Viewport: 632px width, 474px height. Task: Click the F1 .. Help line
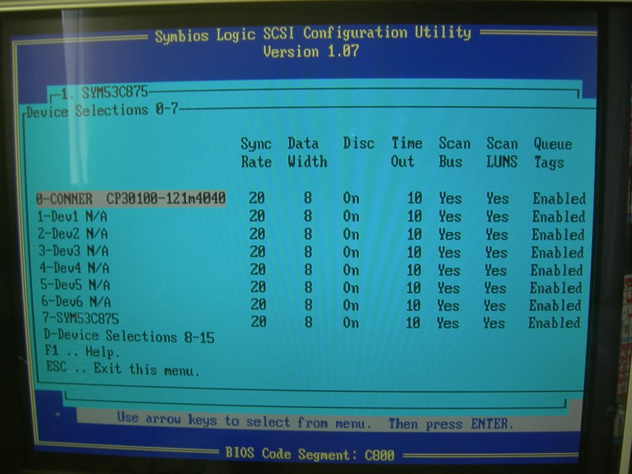[x=82, y=351]
